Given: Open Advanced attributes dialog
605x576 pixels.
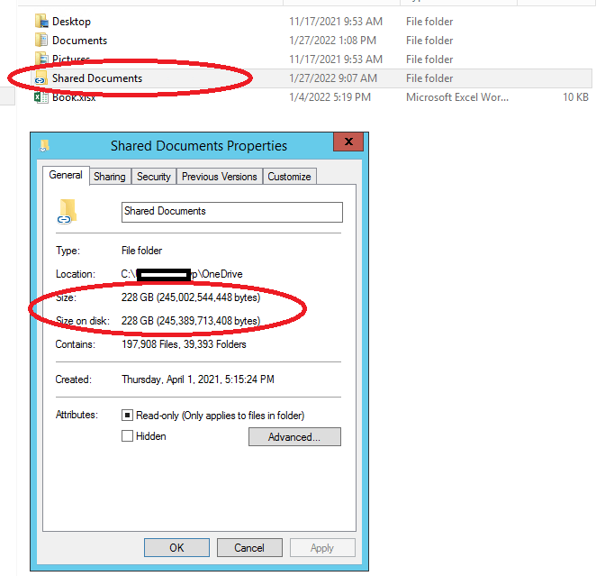Looking at the screenshot, I should click(294, 437).
